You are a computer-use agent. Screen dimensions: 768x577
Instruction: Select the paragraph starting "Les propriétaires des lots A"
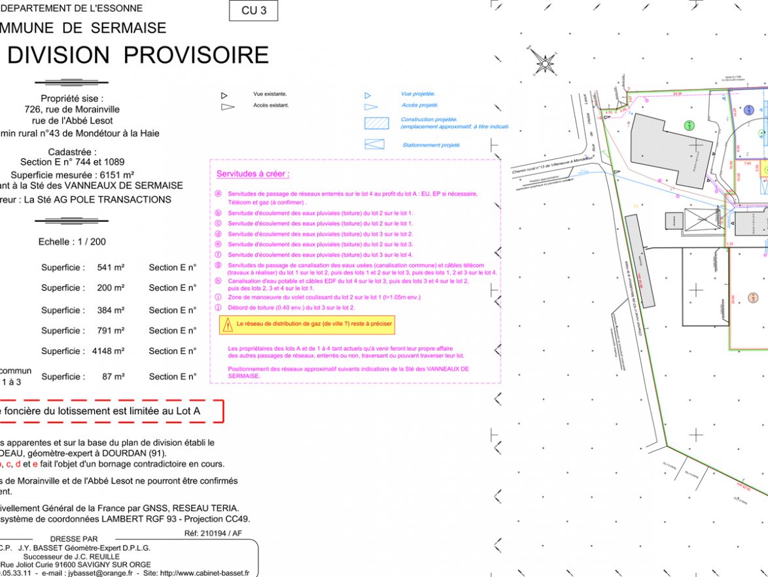346,352
